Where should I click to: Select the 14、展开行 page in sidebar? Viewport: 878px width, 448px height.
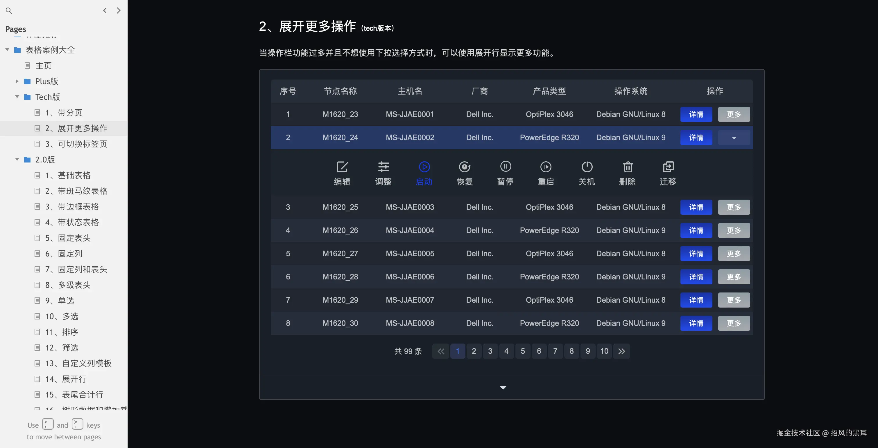[x=66, y=379]
